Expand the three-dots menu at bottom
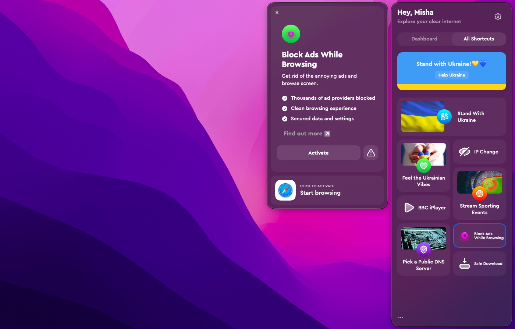 pyautogui.click(x=401, y=318)
